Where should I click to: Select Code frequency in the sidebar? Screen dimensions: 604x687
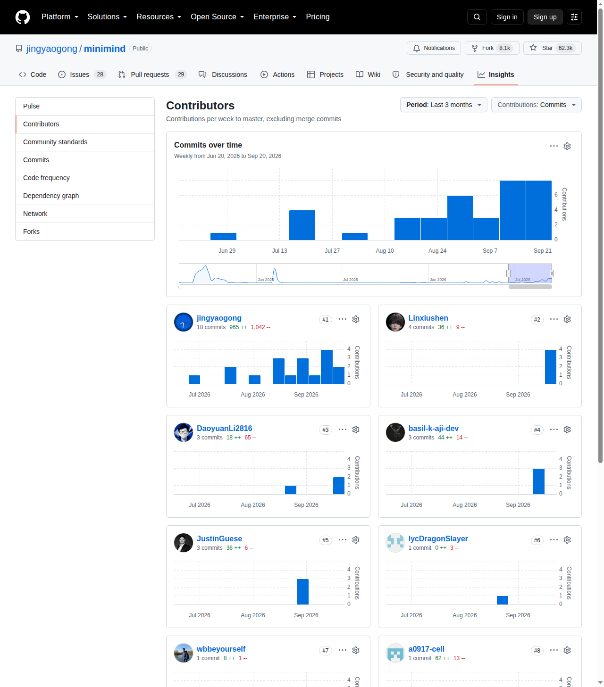[85, 178]
